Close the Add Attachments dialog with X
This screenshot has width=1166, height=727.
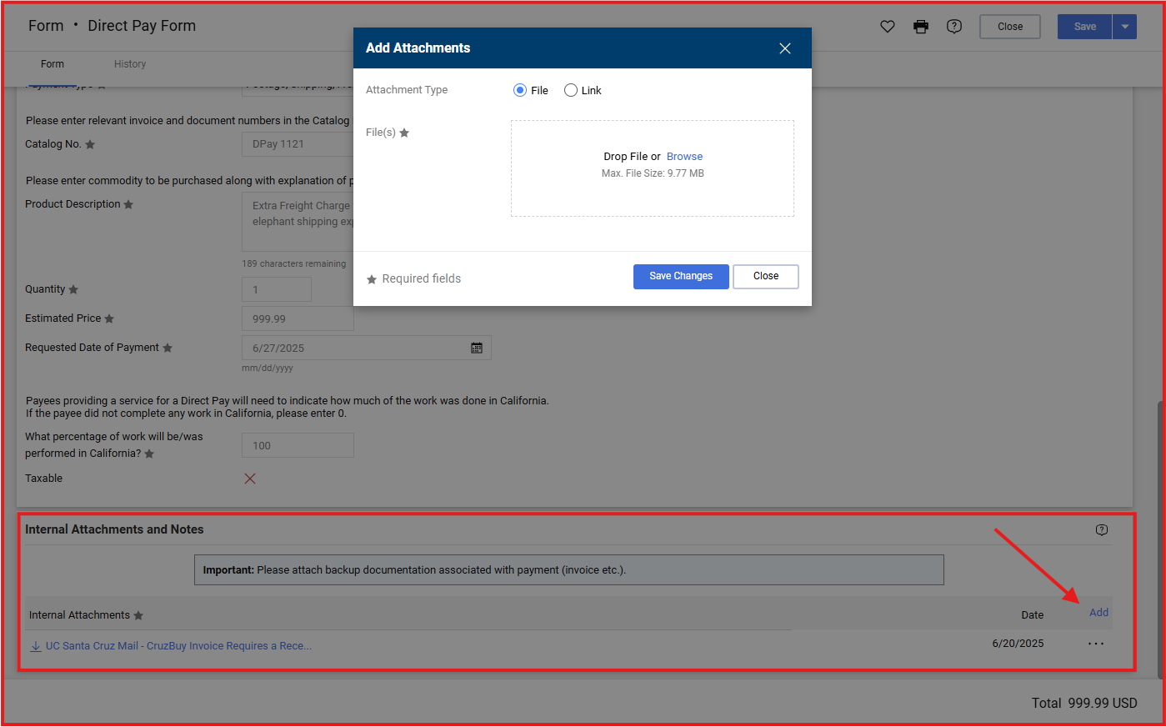coord(785,48)
